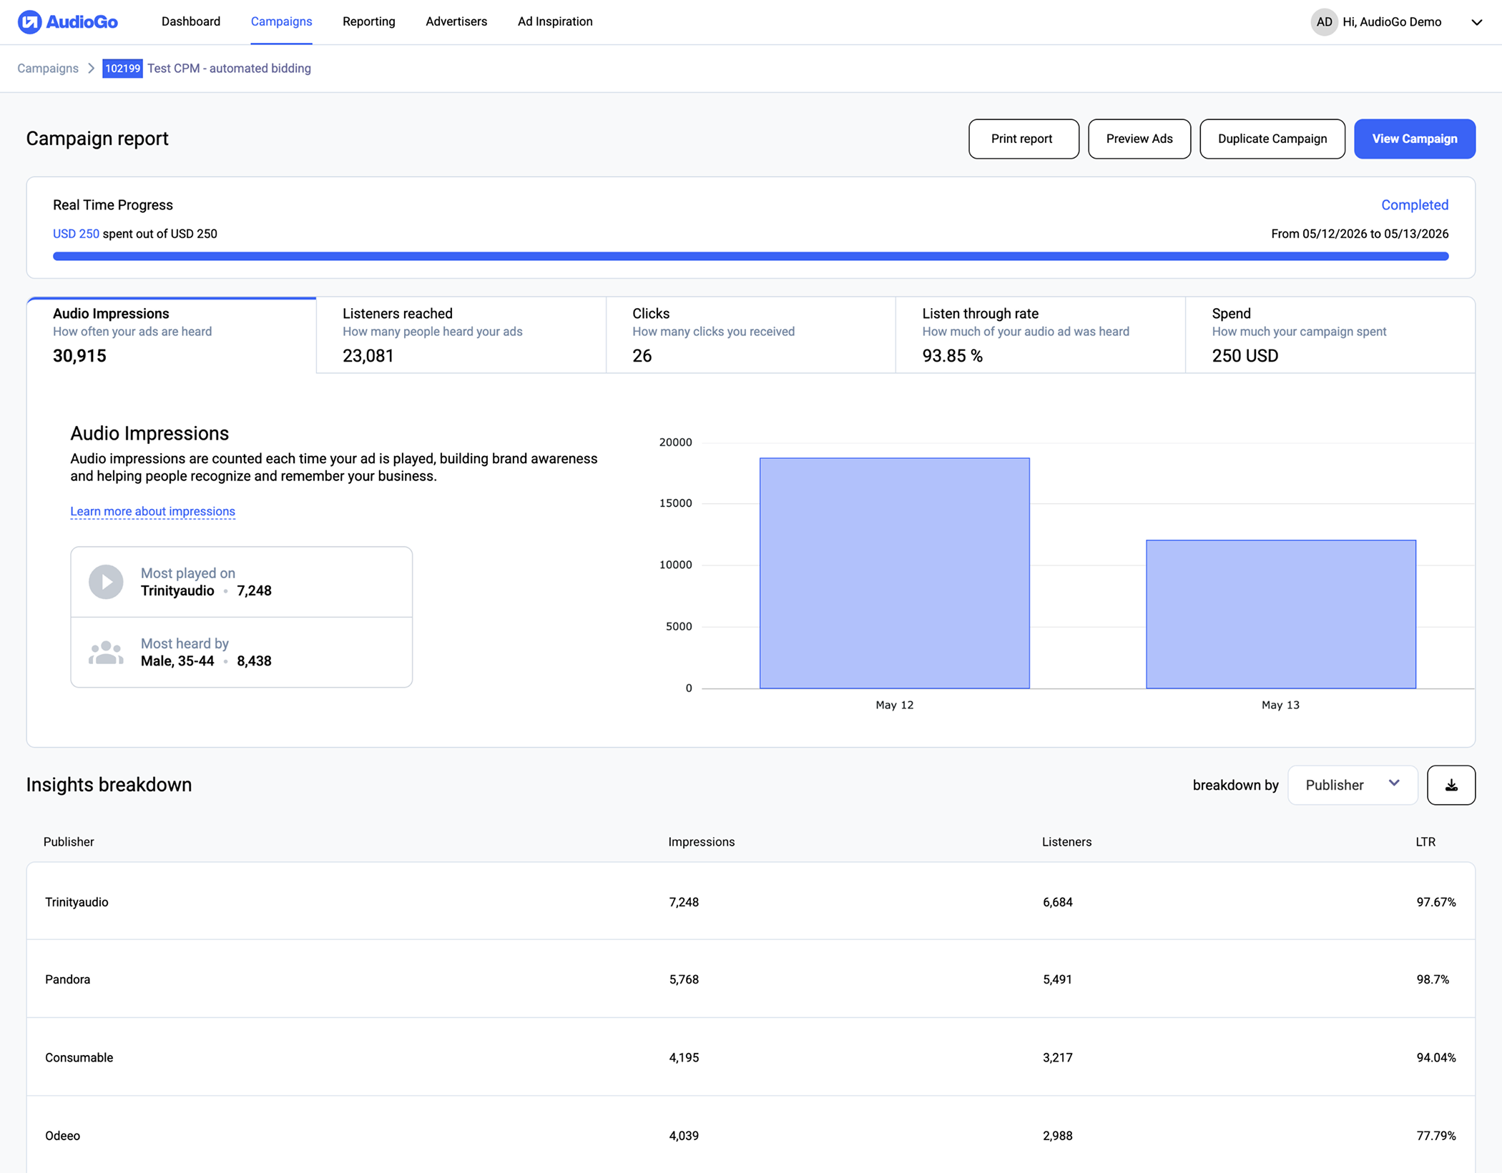Click the Most heard by people icon
This screenshot has width=1502, height=1173.
106,653
